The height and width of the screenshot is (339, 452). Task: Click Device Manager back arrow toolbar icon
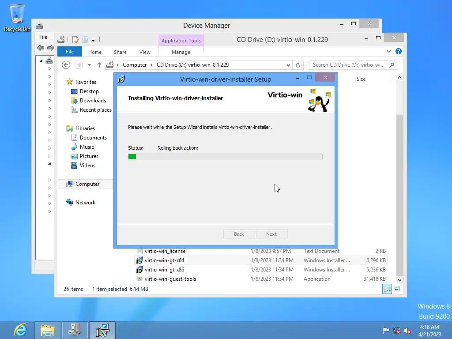click(x=41, y=48)
